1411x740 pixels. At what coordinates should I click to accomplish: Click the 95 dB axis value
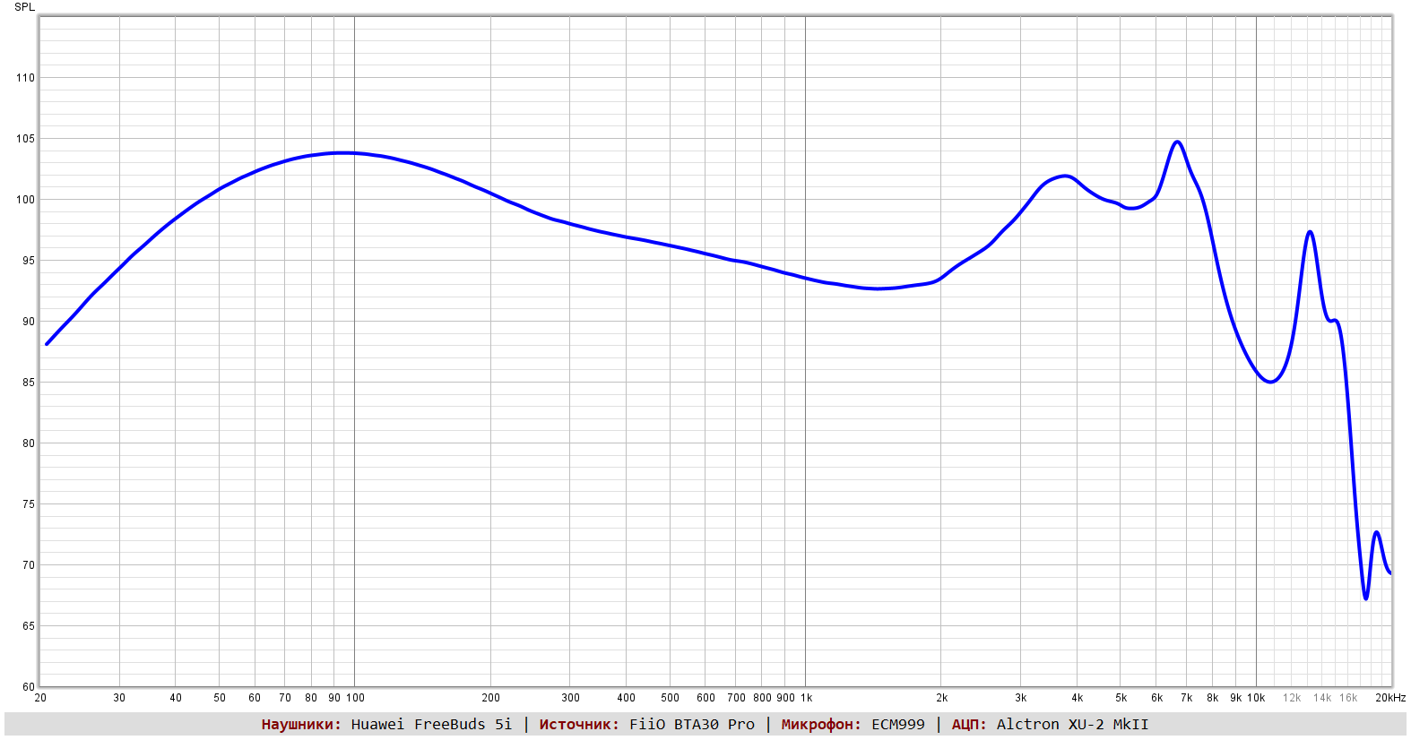pyautogui.click(x=29, y=261)
